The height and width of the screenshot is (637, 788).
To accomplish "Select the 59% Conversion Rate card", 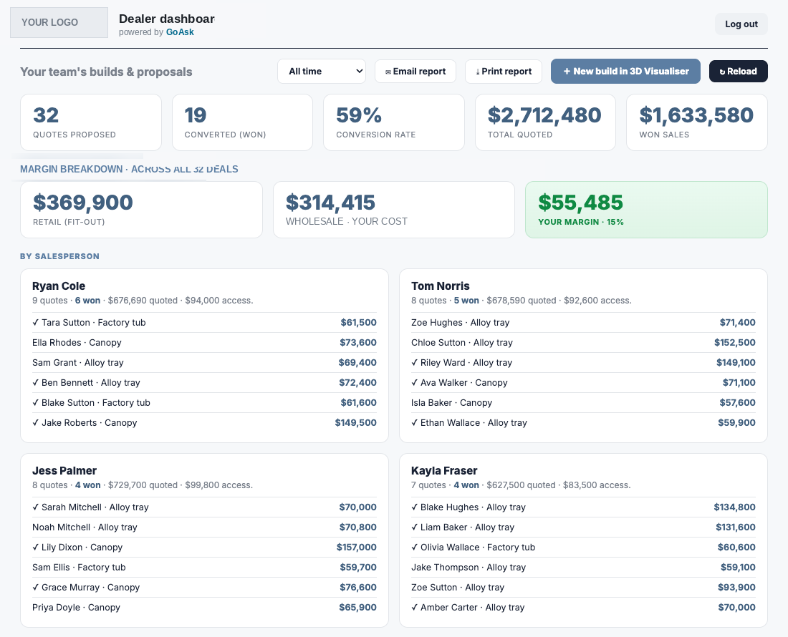I will click(394, 122).
